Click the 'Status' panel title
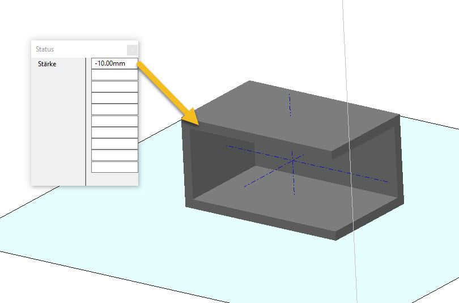 pyautogui.click(x=45, y=49)
